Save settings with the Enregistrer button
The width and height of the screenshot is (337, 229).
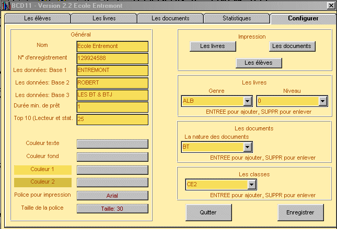click(300, 213)
